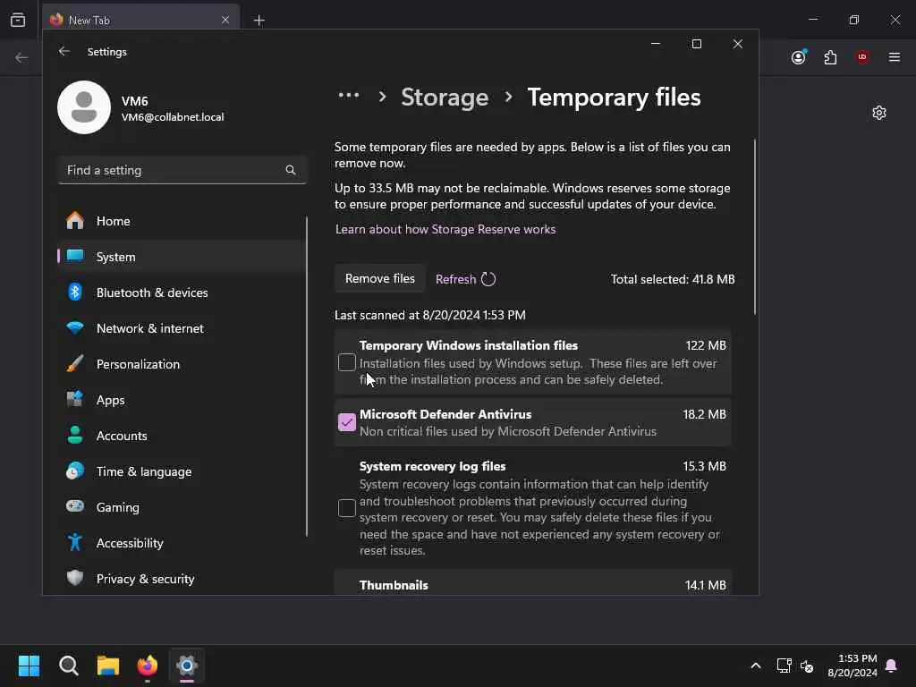This screenshot has width=916, height=687.
Task: Open Learn about how Storage Reserve works
Action: pyautogui.click(x=445, y=229)
